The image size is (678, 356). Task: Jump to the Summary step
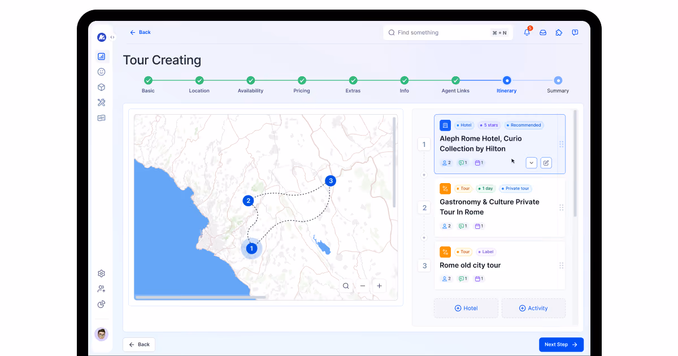coord(558,80)
